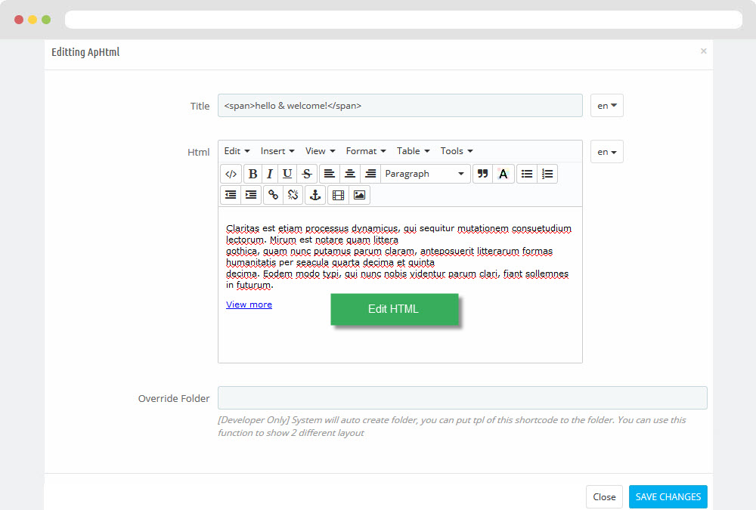Open the text color tool
Screen dimensions: 756x510
[x=503, y=174]
